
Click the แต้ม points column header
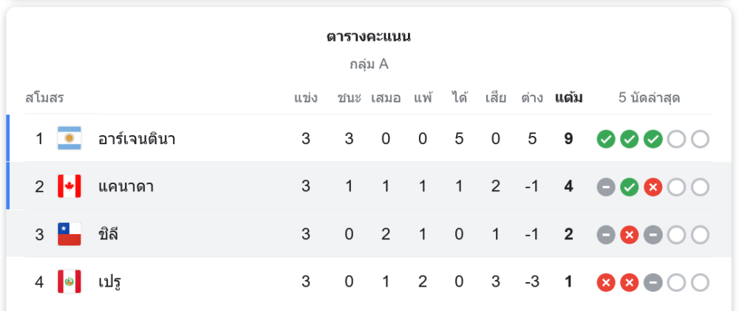(568, 98)
